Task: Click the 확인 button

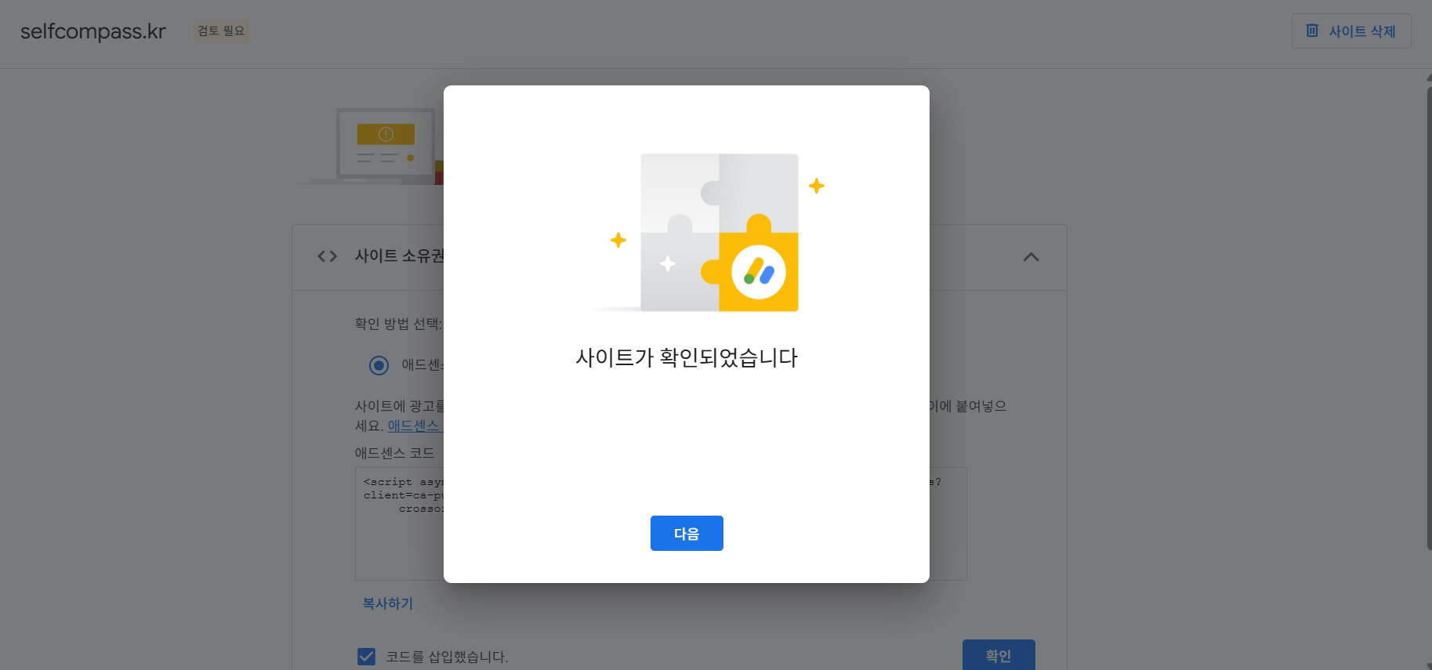Action: pos(999,655)
